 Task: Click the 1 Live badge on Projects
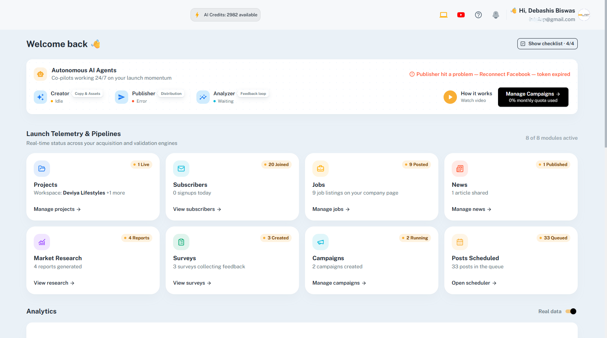click(x=141, y=165)
